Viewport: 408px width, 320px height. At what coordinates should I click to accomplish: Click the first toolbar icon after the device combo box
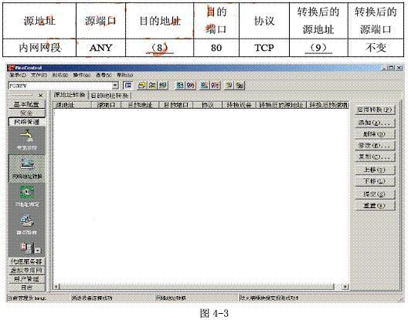(x=127, y=85)
